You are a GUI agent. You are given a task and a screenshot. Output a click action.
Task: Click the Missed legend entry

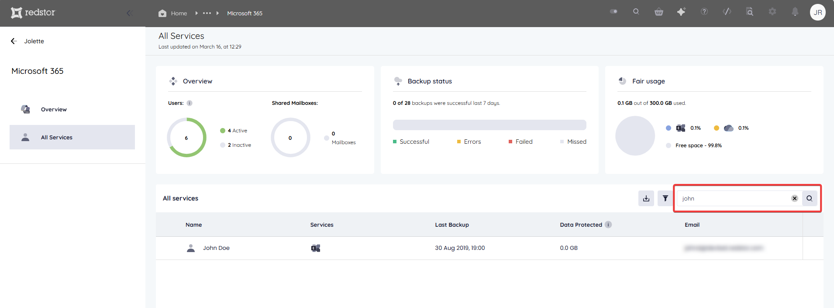click(573, 142)
